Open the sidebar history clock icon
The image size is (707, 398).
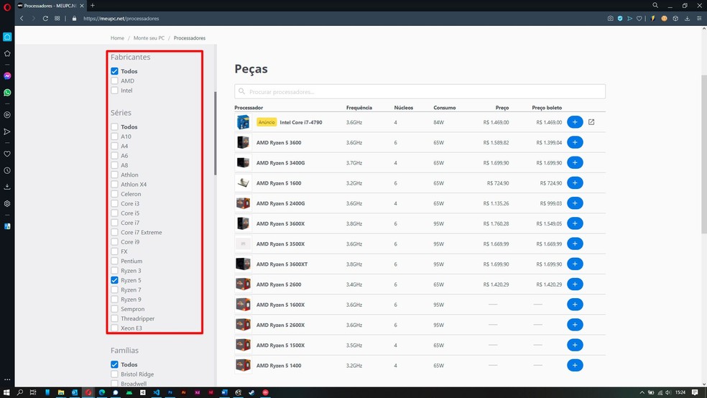(x=7, y=170)
